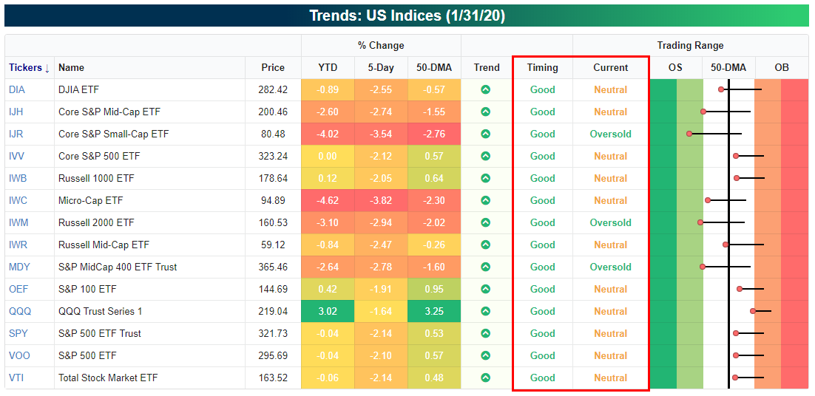Click the QQQ YTD green cell 3.02
815x396 pixels.
328,311
